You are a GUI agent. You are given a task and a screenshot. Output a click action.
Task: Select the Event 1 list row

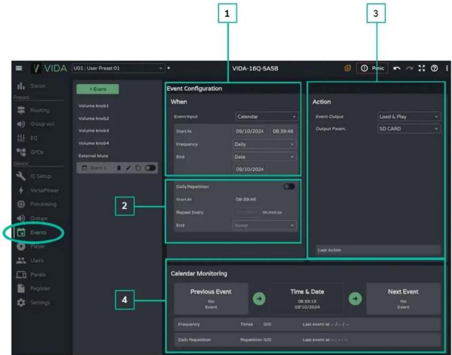click(x=117, y=168)
